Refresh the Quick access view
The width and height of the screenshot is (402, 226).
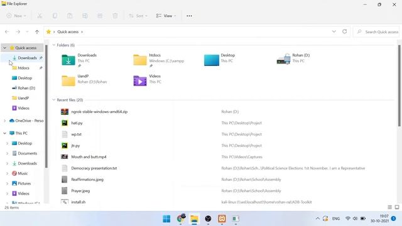pyautogui.click(x=345, y=31)
